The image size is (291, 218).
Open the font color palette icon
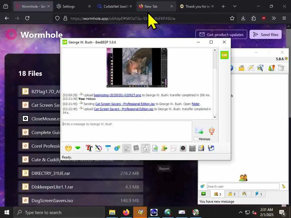[99, 148]
